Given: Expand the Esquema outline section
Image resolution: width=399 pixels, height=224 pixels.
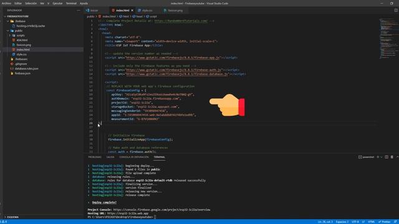Looking at the screenshot, I should click(12, 217).
